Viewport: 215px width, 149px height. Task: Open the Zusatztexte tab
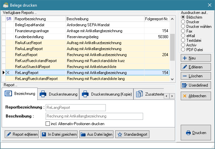149,94
